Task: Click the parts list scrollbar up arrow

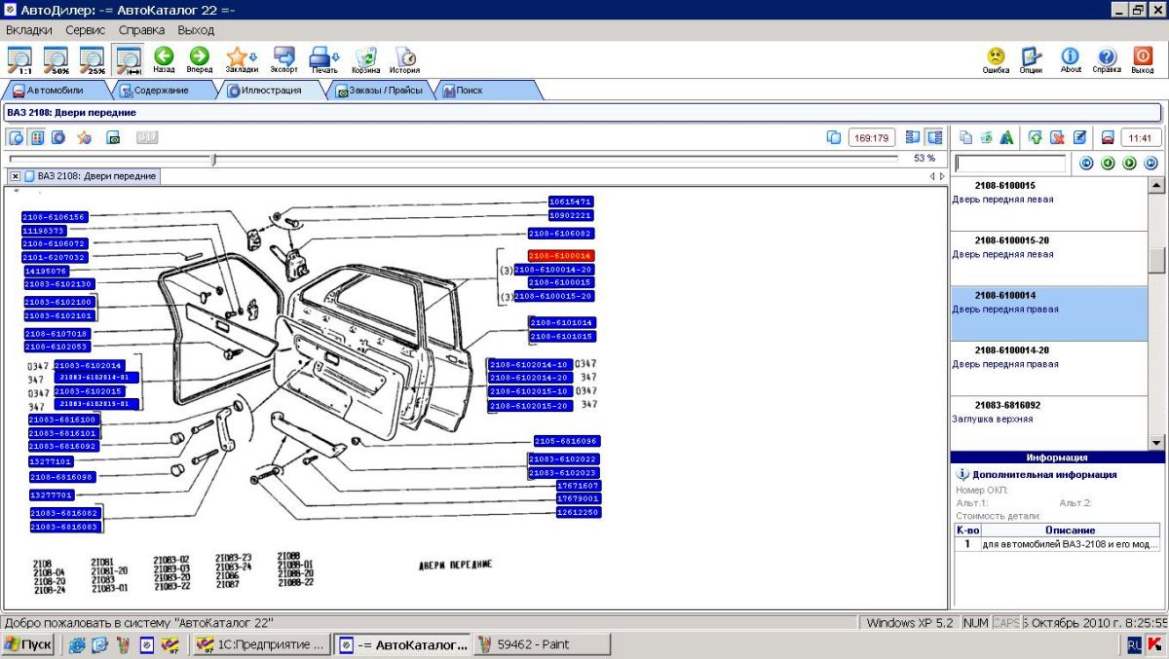Action: 1156,185
